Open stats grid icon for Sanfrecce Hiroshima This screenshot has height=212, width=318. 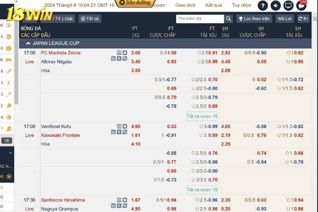click(x=119, y=200)
